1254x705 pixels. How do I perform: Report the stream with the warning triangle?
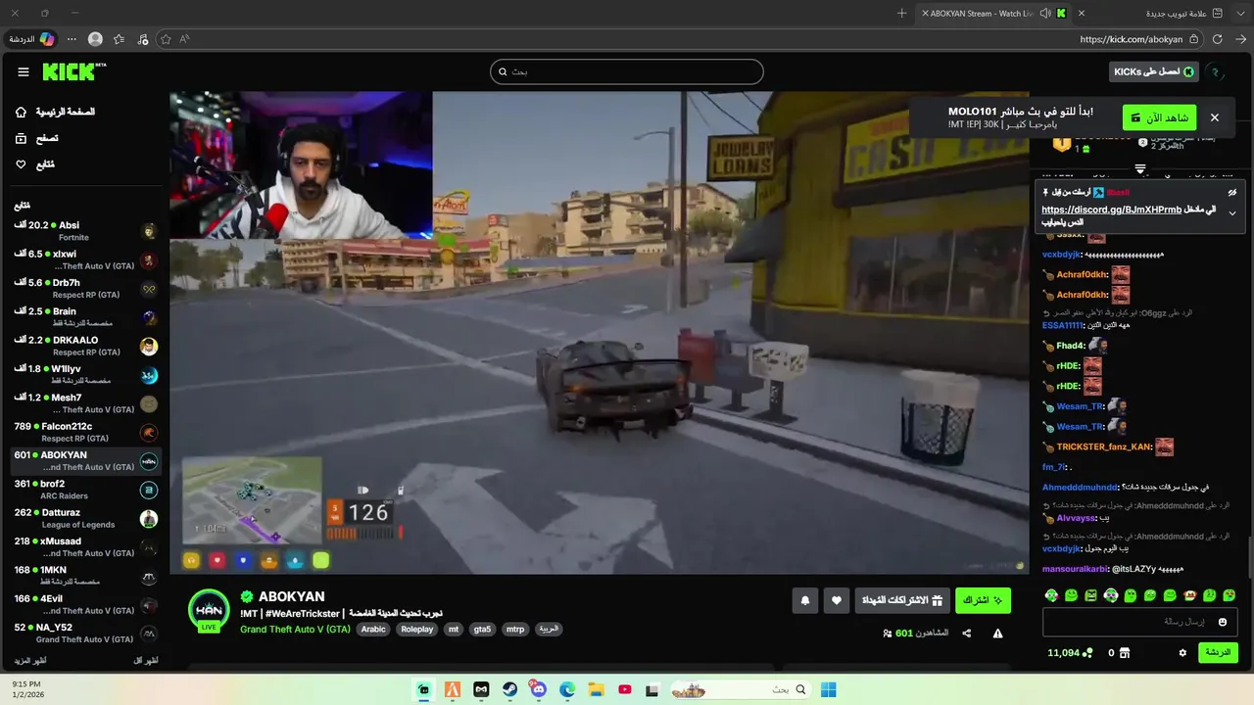(x=997, y=634)
